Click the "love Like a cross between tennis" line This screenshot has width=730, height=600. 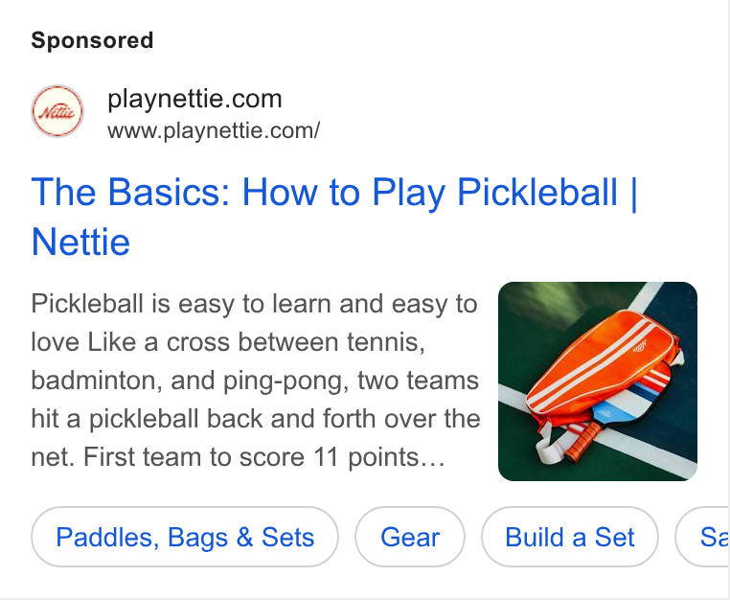tap(228, 342)
